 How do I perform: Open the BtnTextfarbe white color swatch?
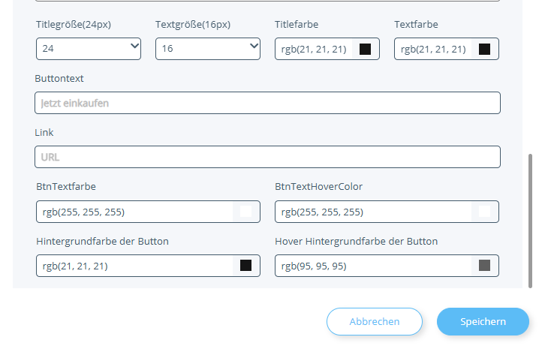245,212
